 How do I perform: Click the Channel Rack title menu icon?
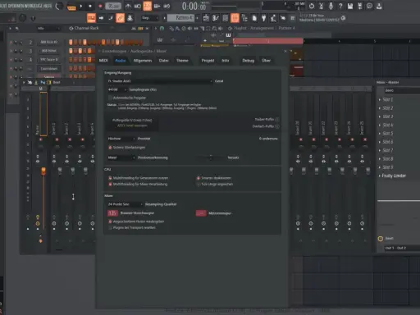(71, 28)
